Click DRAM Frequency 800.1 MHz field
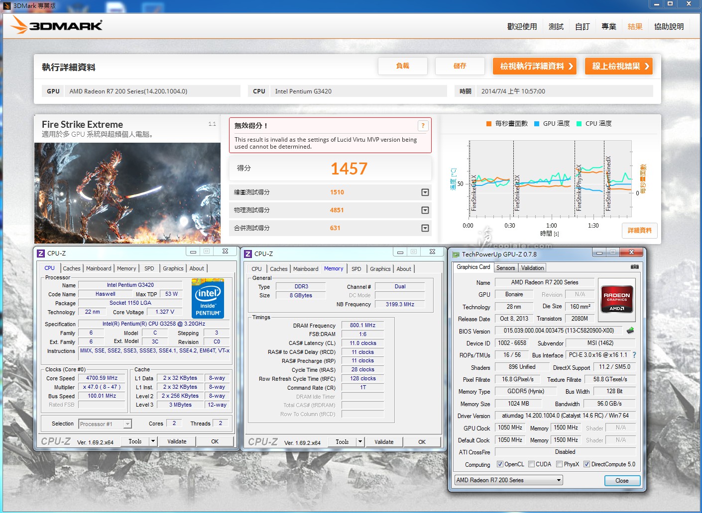The image size is (702, 513). click(x=363, y=326)
